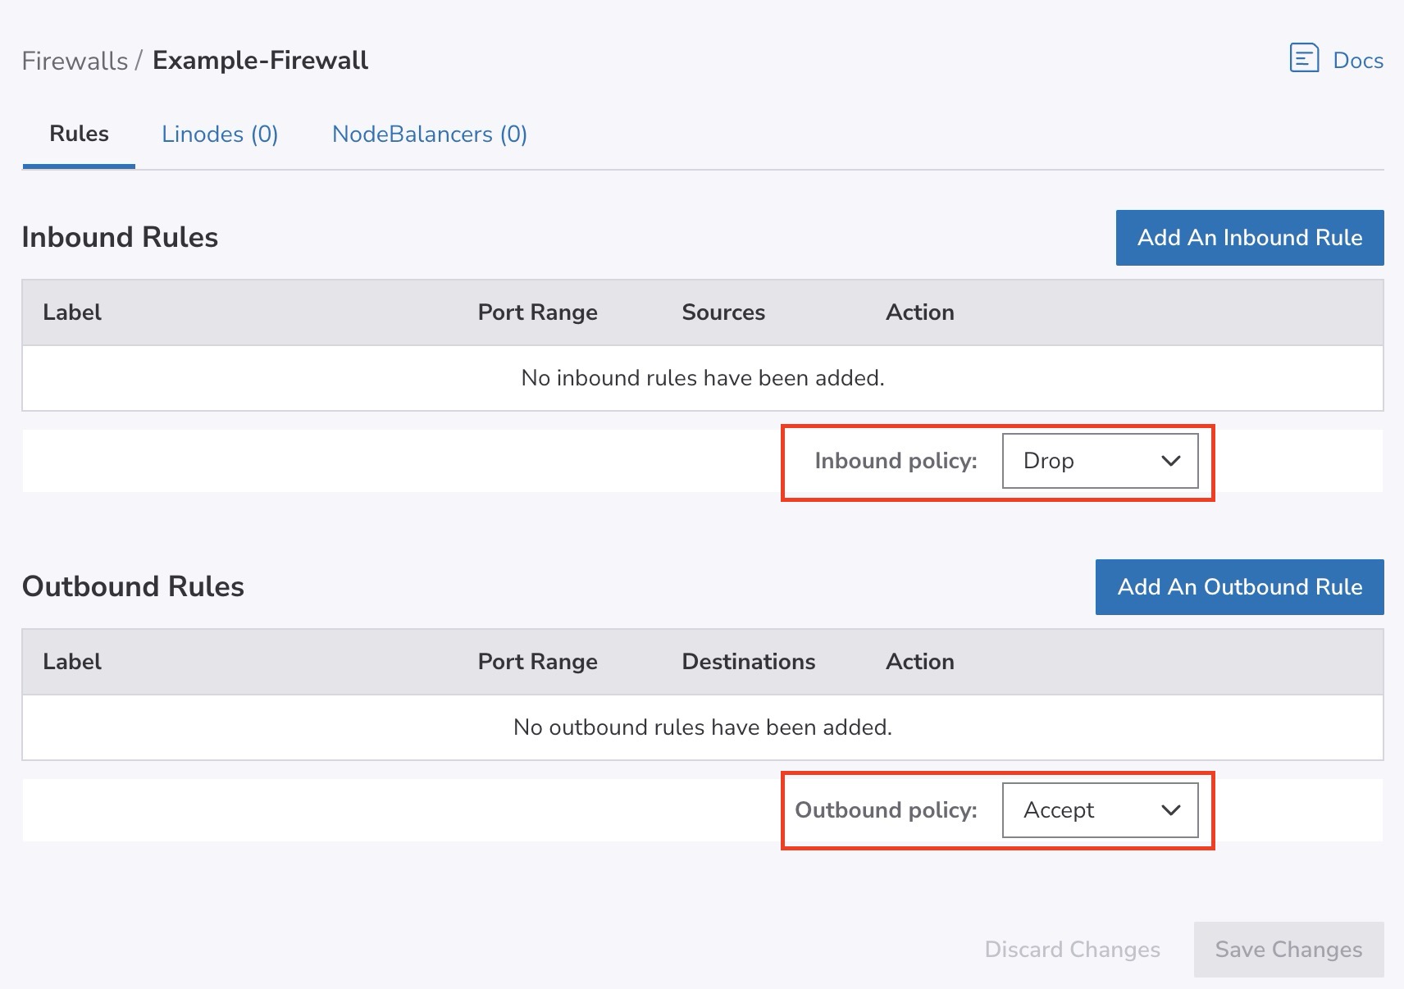
Task: Select the Rules tab
Action: [x=79, y=134]
